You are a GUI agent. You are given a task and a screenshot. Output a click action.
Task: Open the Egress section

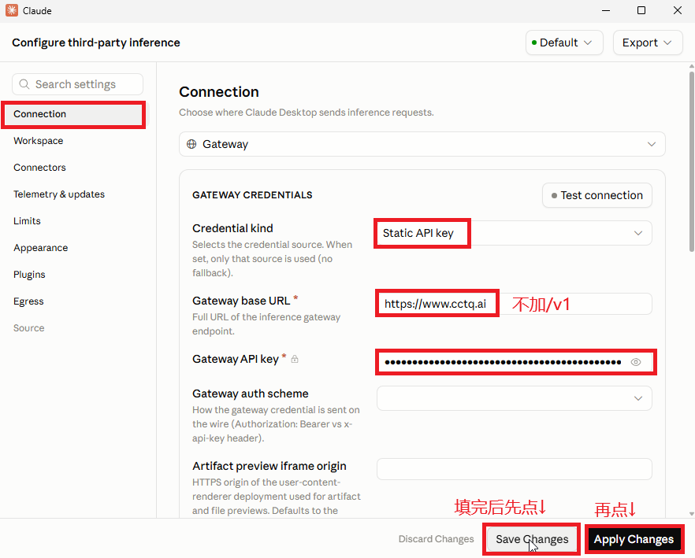coord(28,301)
